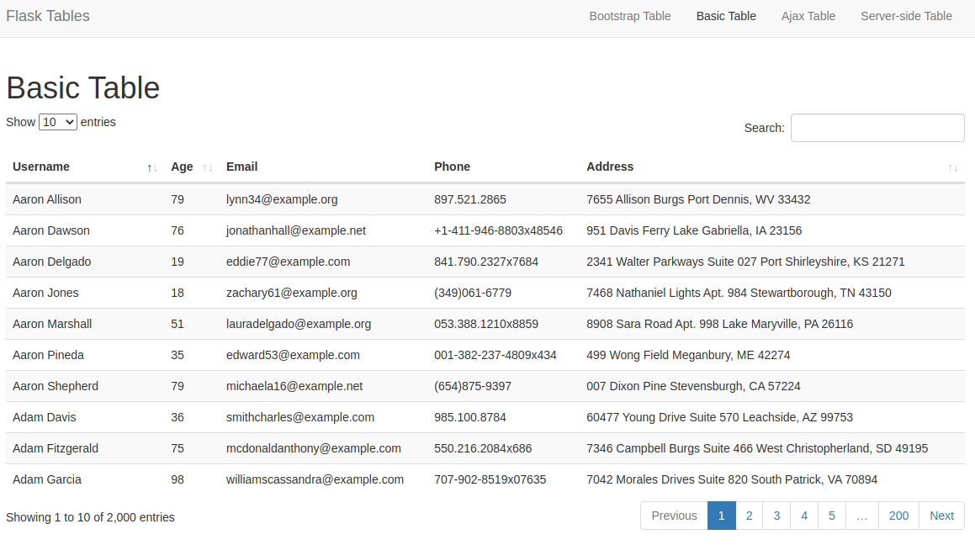Viewport: 975px width, 545px height.
Task: Select the Adam Davis username cell
Action: point(44,417)
